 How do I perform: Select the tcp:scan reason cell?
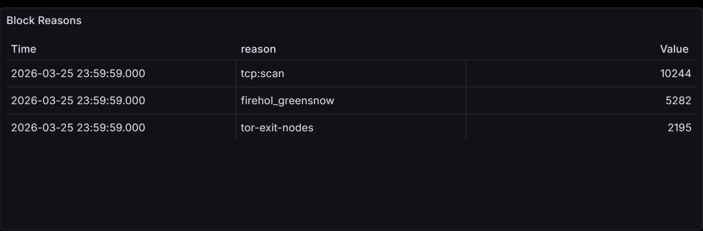[351, 73]
